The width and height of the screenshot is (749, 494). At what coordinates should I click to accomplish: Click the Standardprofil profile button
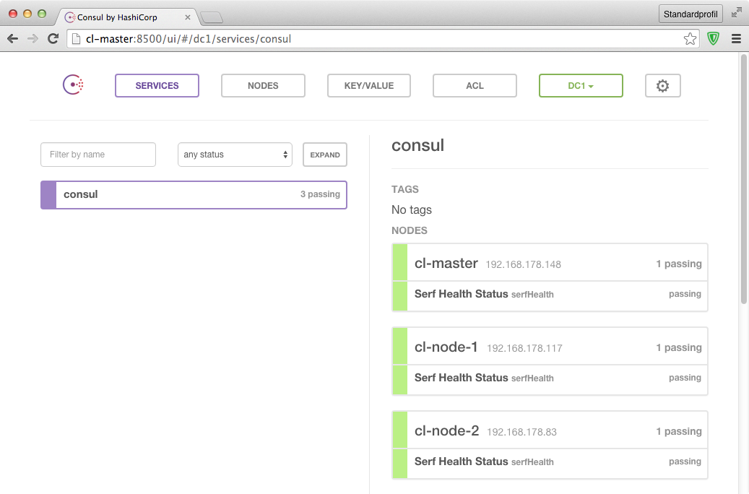(690, 14)
